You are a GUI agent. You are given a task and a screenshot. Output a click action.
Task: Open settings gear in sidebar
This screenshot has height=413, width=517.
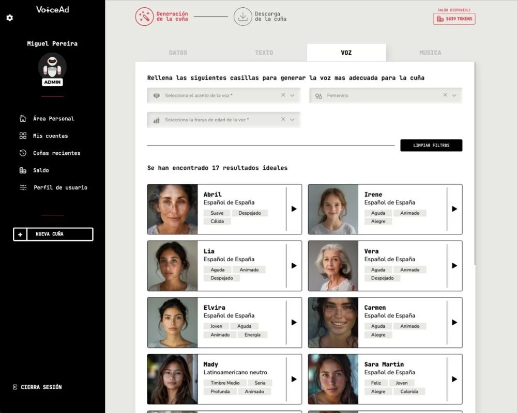tap(9, 18)
